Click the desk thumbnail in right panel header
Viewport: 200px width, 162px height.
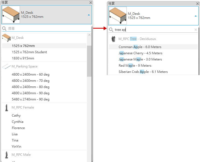118,16
